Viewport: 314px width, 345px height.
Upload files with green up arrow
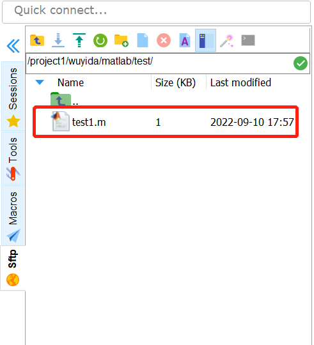click(79, 40)
